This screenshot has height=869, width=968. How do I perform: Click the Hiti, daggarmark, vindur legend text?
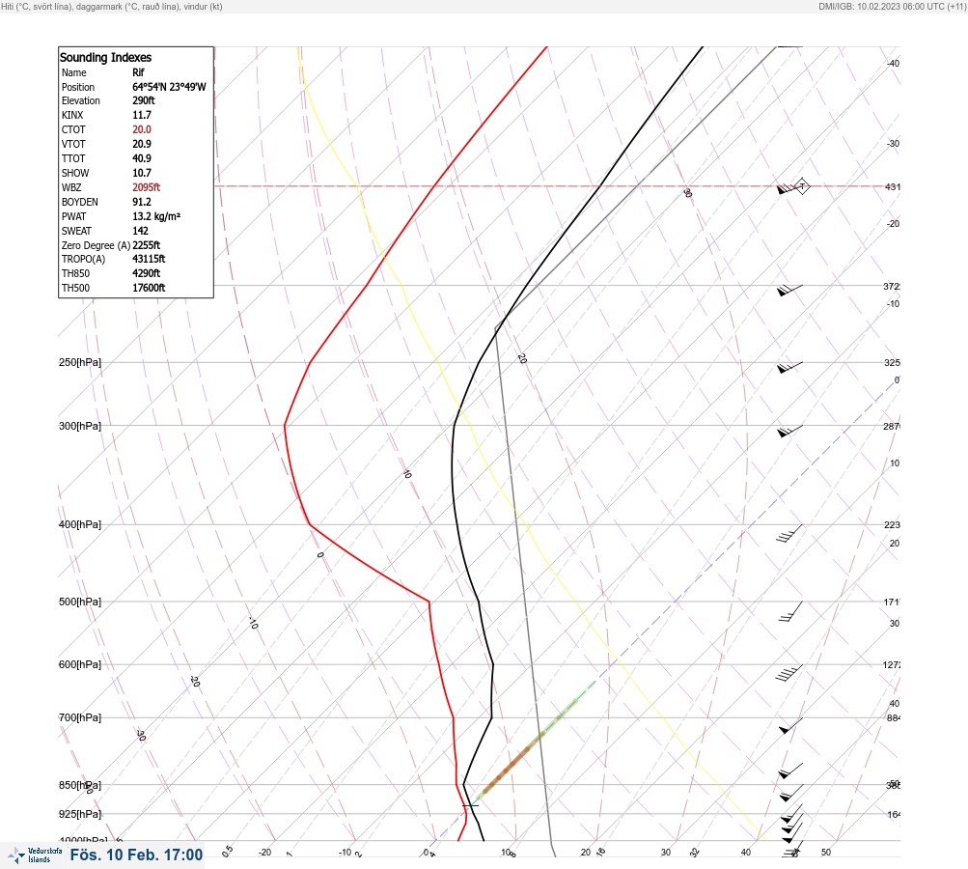pyautogui.click(x=112, y=6)
